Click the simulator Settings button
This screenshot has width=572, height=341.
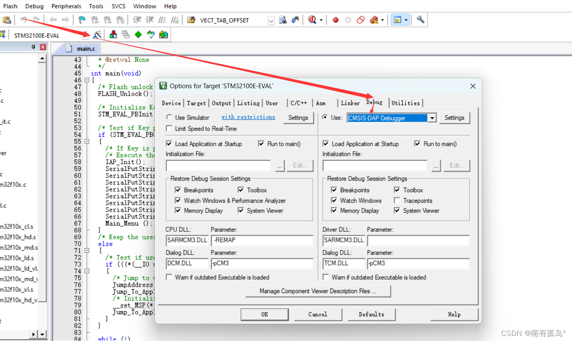[299, 118]
